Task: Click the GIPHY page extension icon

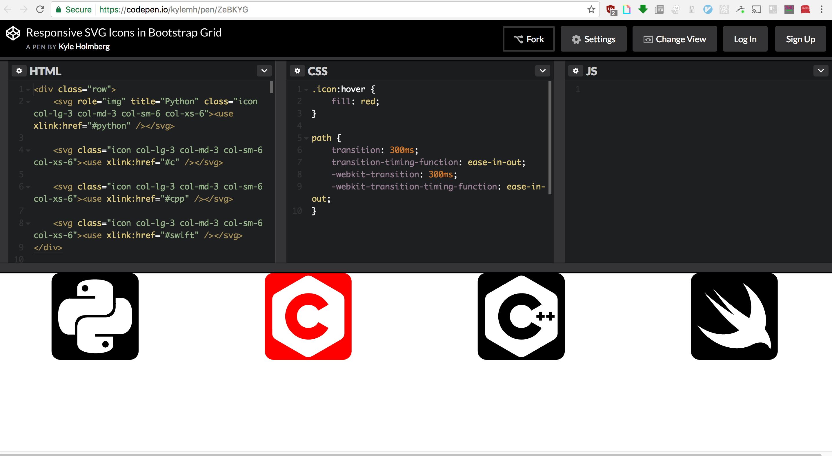Action: [626, 9]
